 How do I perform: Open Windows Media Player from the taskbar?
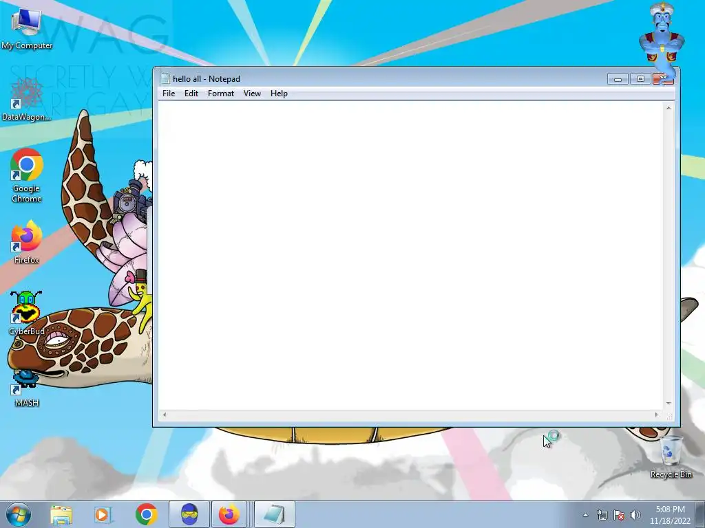[103, 514]
